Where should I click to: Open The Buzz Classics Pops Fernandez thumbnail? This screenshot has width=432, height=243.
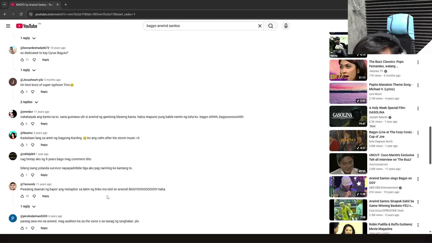tap(348, 70)
